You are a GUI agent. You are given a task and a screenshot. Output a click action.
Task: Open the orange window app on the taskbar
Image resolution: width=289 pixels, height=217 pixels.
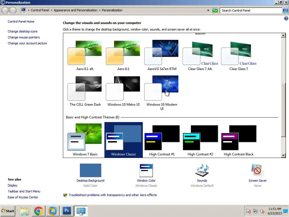[52, 211]
